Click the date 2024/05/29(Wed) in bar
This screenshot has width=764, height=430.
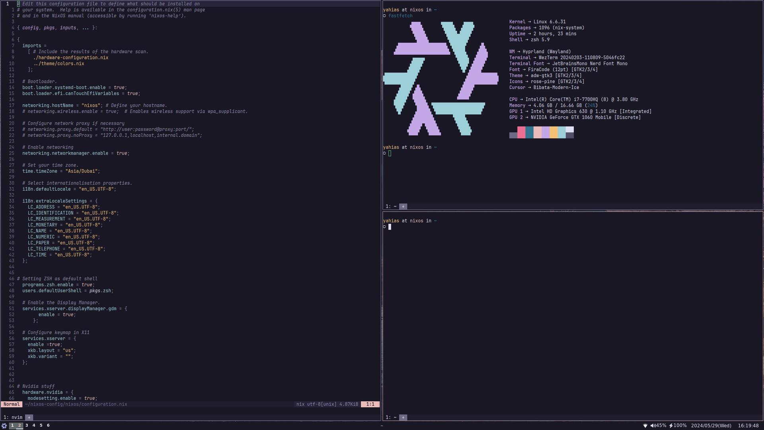(711, 426)
